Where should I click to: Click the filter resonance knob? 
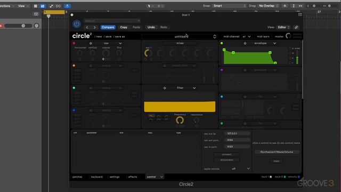pyautogui.click(x=197, y=120)
